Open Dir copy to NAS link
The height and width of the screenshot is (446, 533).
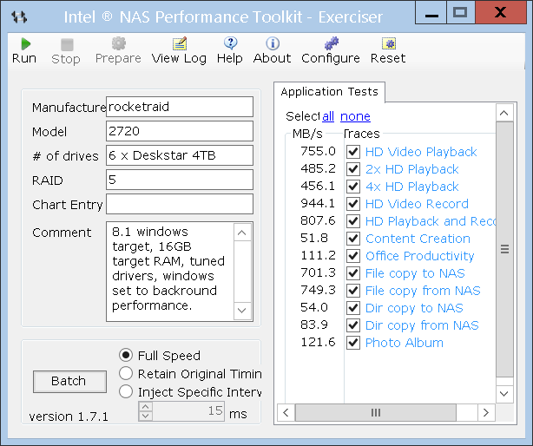(x=414, y=308)
